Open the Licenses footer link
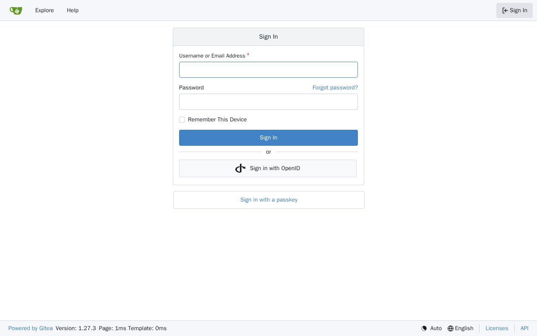The width and height of the screenshot is (537, 336). pos(497,328)
